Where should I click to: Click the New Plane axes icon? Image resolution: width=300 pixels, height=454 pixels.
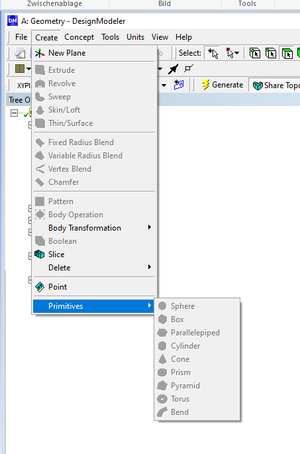[x=40, y=53]
